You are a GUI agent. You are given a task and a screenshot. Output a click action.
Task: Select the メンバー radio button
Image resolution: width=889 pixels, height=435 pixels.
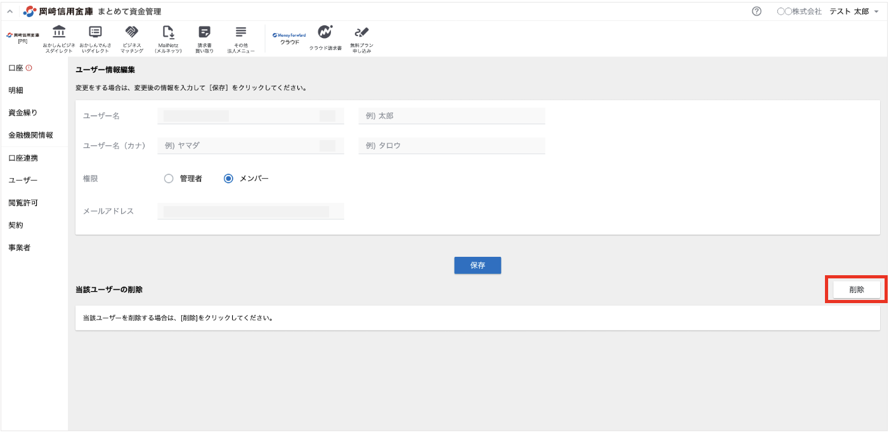click(228, 179)
